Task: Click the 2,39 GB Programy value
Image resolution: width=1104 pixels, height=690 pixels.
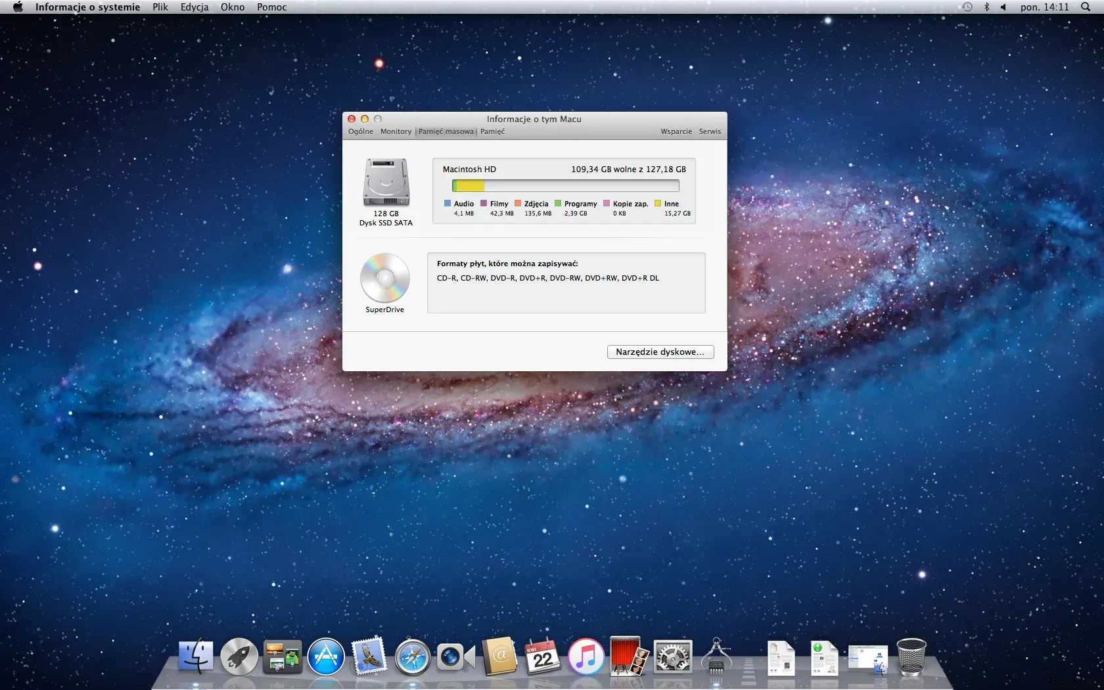Action: coord(576,214)
